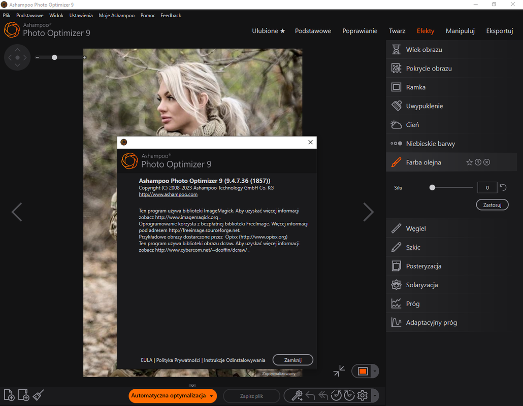Viewport: 523px width, 406px height.
Task: Open the Solaryzacja effect icon
Action: (396, 285)
